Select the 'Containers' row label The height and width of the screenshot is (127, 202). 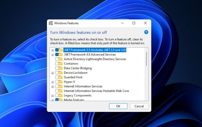pyautogui.click(x=71, y=63)
